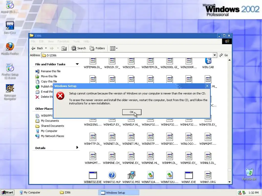Select the WININET.MU_ file

[131, 139]
